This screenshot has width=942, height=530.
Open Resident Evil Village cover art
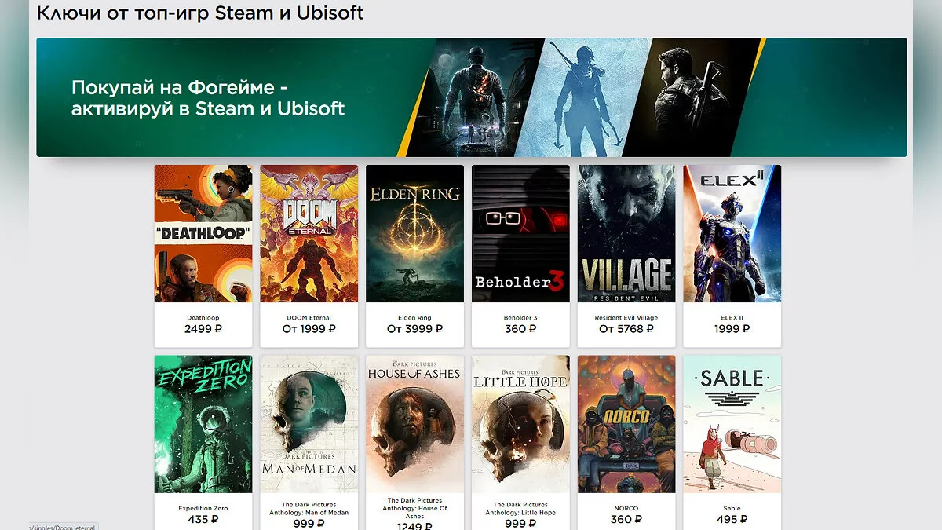[x=626, y=233]
